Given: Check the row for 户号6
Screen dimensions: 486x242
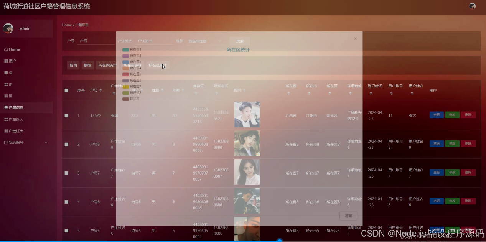Looking at the screenshot, I should click(x=66, y=202).
